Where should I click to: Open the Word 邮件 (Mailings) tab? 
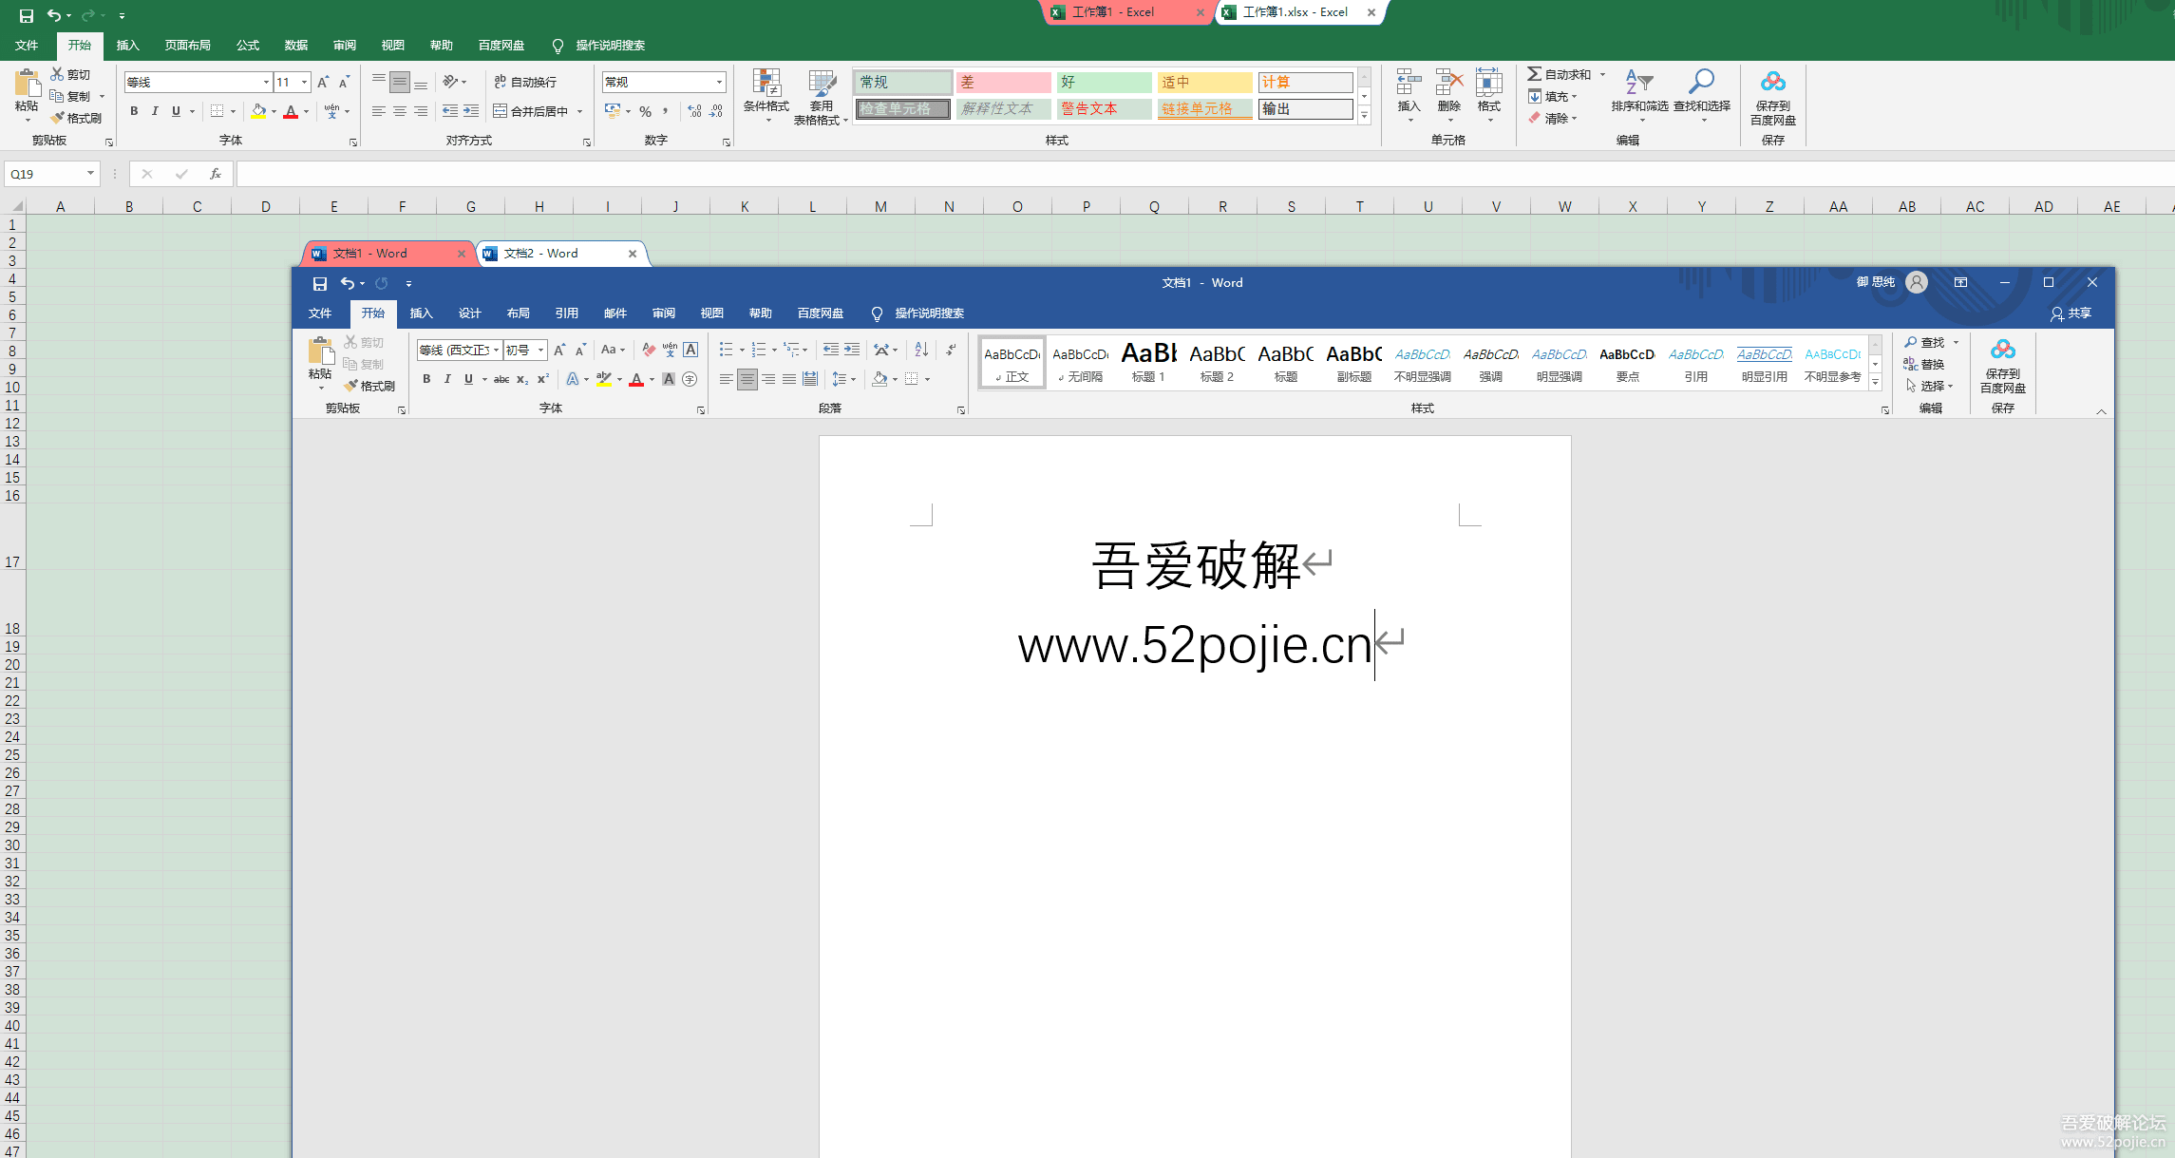point(615,313)
